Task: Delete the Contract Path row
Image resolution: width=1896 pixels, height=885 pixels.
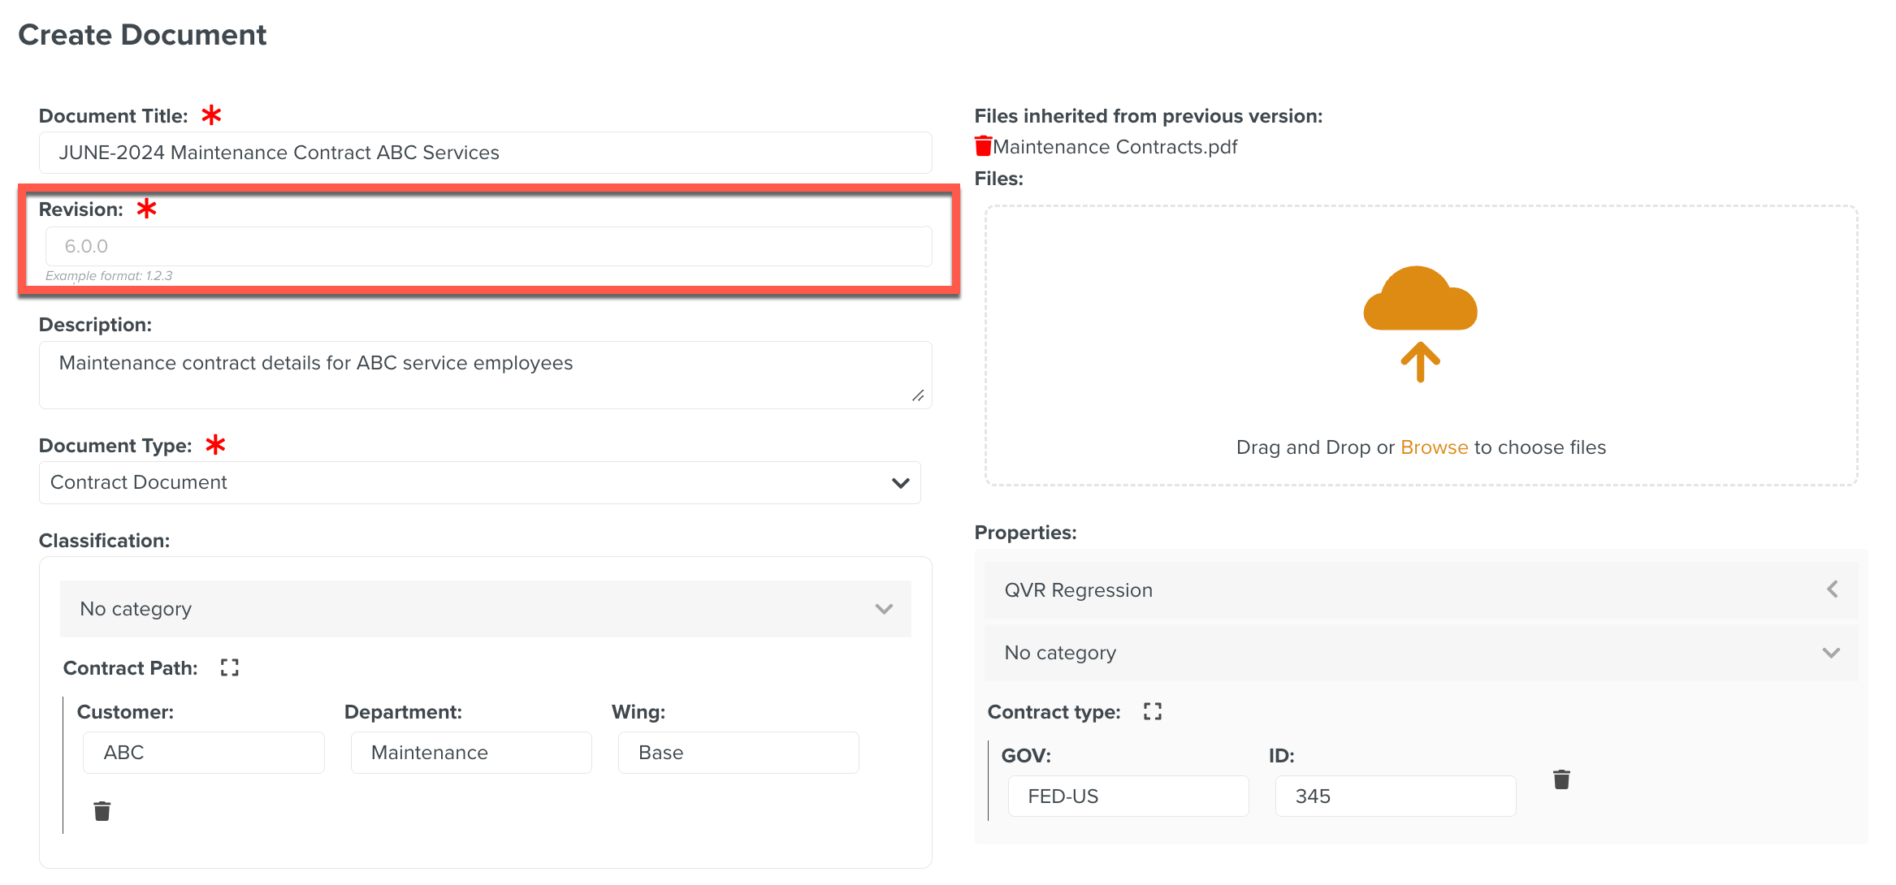Action: 102,810
